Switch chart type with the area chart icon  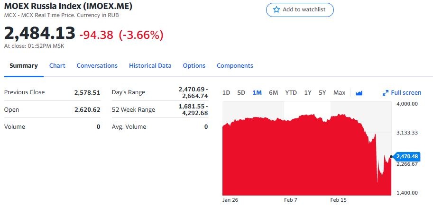pyautogui.click(x=359, y=93)
